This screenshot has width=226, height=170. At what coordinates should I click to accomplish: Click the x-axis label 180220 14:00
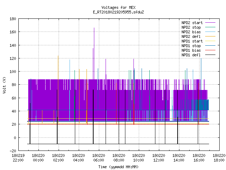[x=179, y=158]
